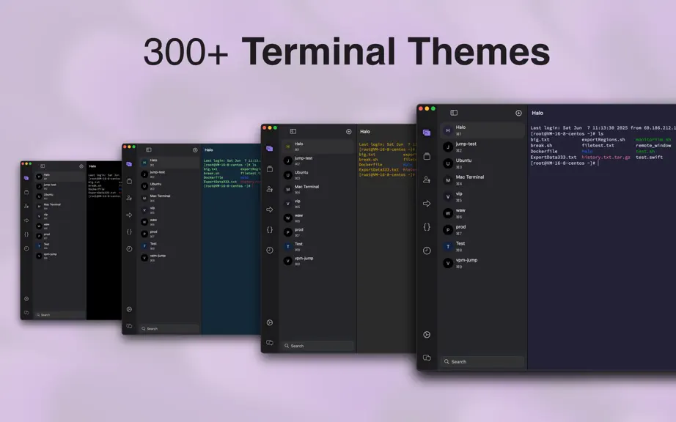The width and height of the screenshot is (676, 422).
Task: Click history.txt.tar.gz in the largest window's terminal
Action: [x=606, y=158]
